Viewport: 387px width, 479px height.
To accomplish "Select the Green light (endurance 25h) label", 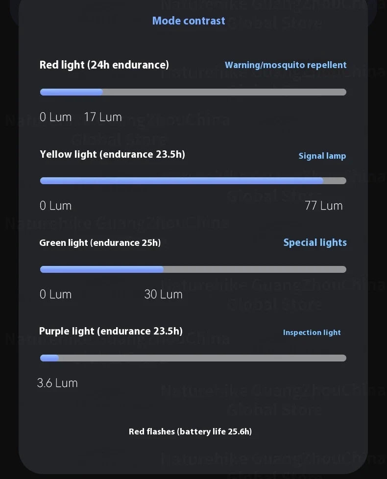I will point(100,242).
